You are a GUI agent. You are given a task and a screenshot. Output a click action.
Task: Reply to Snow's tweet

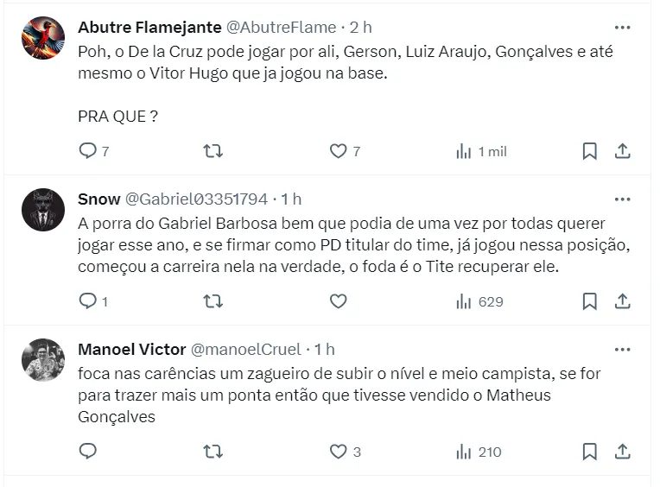(x=88, y=301)
